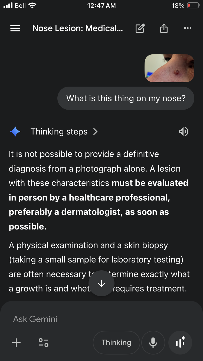203x361 pixels.
Task: Open the three-dot more options menu
Action: (188, 28)
